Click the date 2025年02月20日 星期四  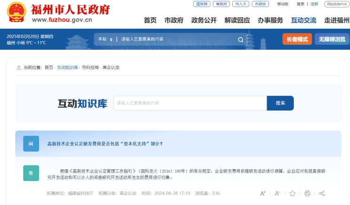pyautogui.click(x=30, y=37)
